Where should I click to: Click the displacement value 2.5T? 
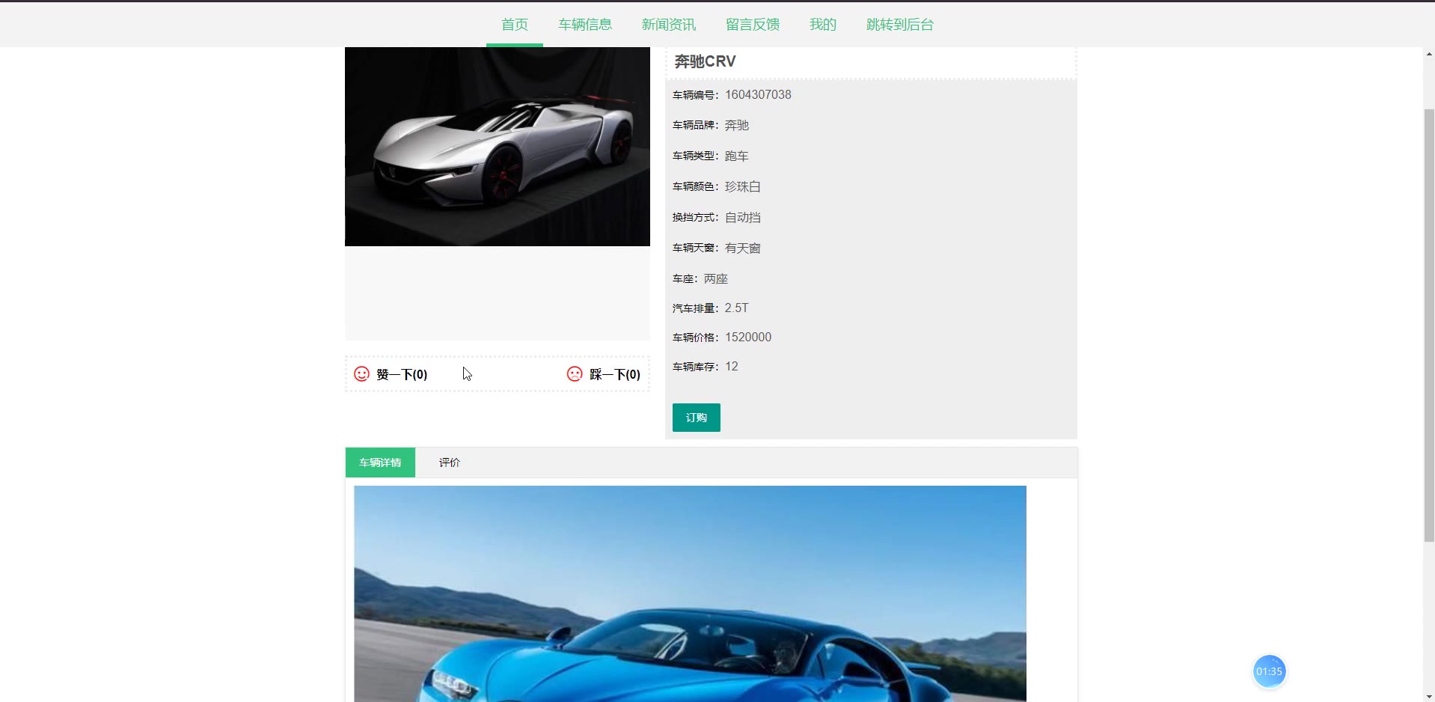point(737,308)
